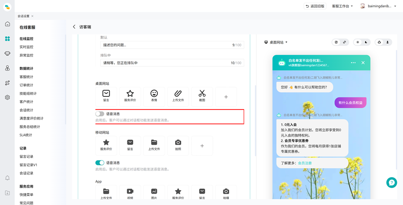403x205 pixels.
Task: Switch preview to light mode sun
Action: pyautogui.click(x=358, y=42)
